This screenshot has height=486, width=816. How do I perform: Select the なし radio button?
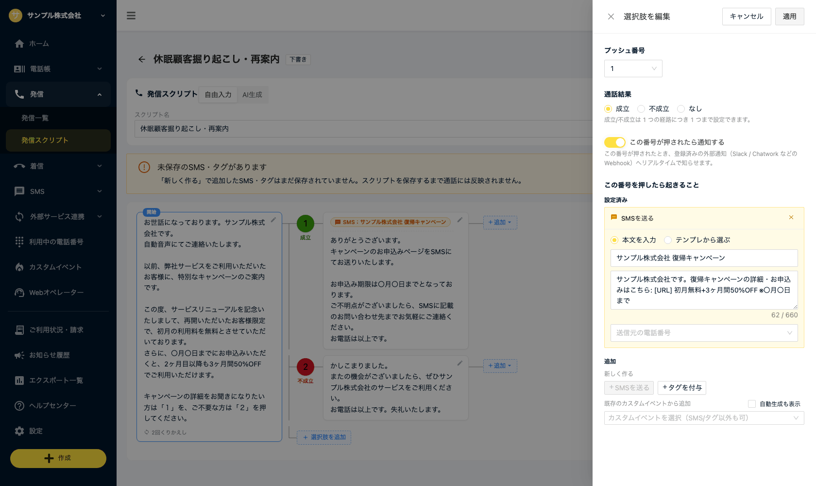click(x=681, y=109)
